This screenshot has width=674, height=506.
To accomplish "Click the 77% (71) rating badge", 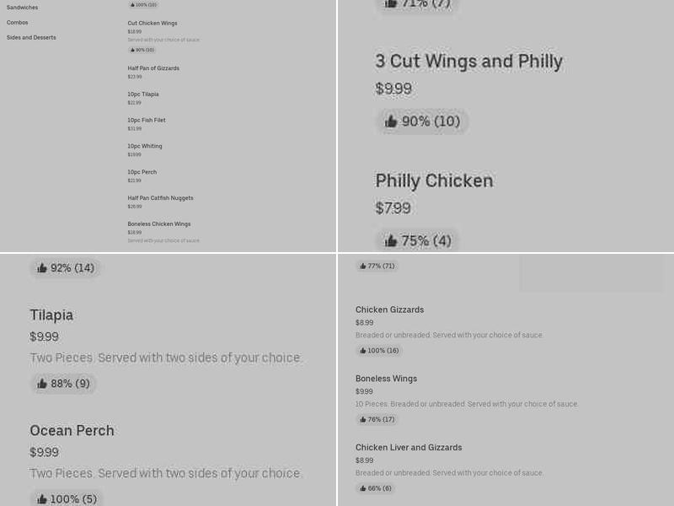I will click(x=377, y=266).
